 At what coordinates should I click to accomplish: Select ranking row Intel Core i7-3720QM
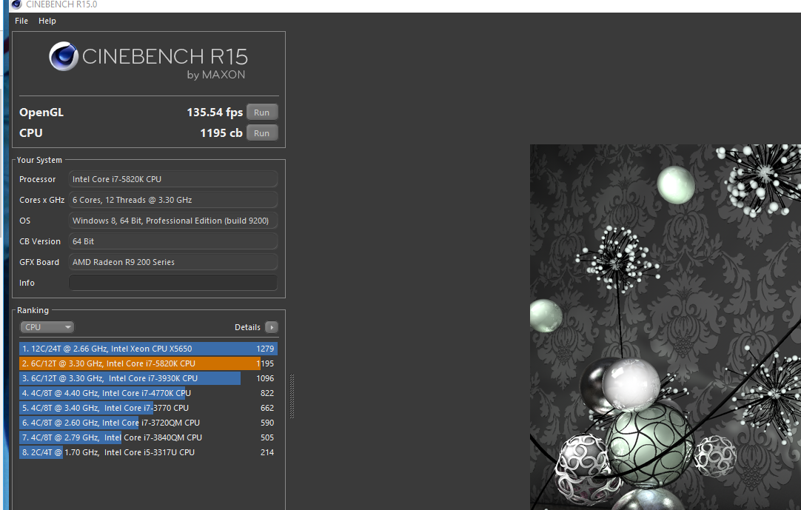click(148, 423)
